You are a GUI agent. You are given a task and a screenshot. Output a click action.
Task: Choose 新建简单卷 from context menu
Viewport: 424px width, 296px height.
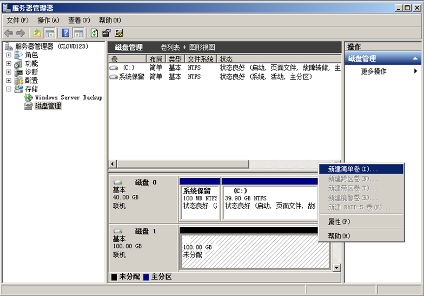point(353,169)
